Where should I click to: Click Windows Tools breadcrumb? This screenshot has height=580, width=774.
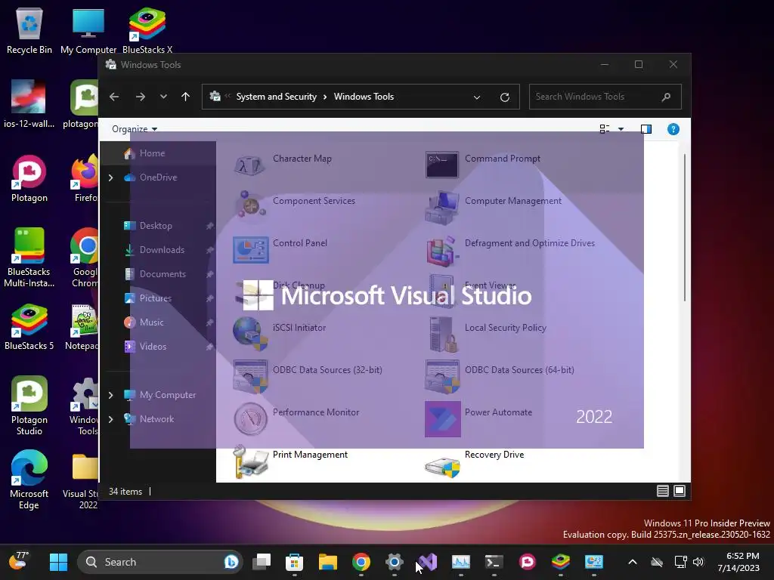(x=364, y=97)
